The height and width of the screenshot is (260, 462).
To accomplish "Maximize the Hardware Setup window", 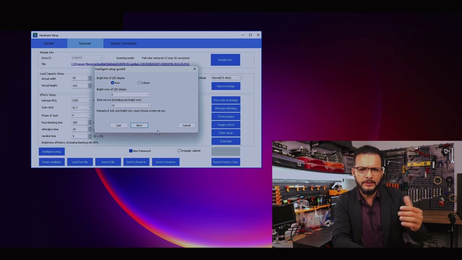I will coord(250,35).
